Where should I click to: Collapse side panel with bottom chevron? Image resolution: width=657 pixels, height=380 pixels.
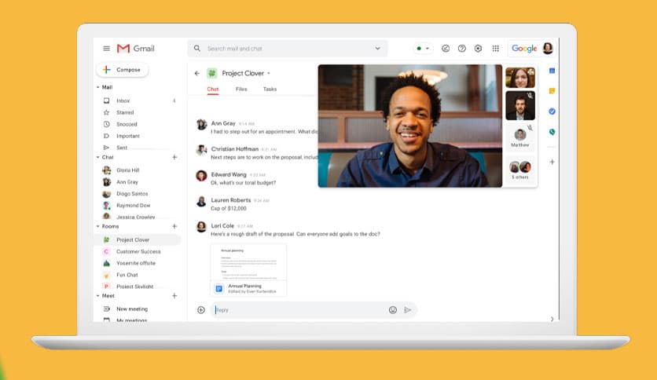(552, 319)
